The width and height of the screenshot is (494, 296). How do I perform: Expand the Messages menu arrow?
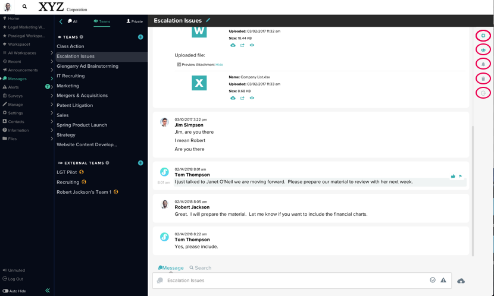(x=52, y=78)
